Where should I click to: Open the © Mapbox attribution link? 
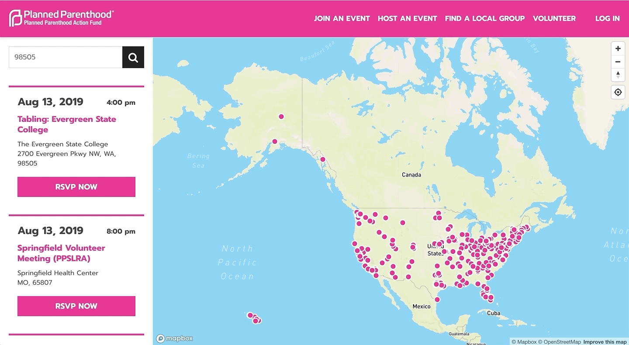524,342
